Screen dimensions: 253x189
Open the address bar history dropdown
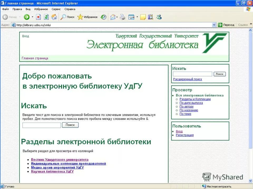pyautogui.click(x=214, y=25)
